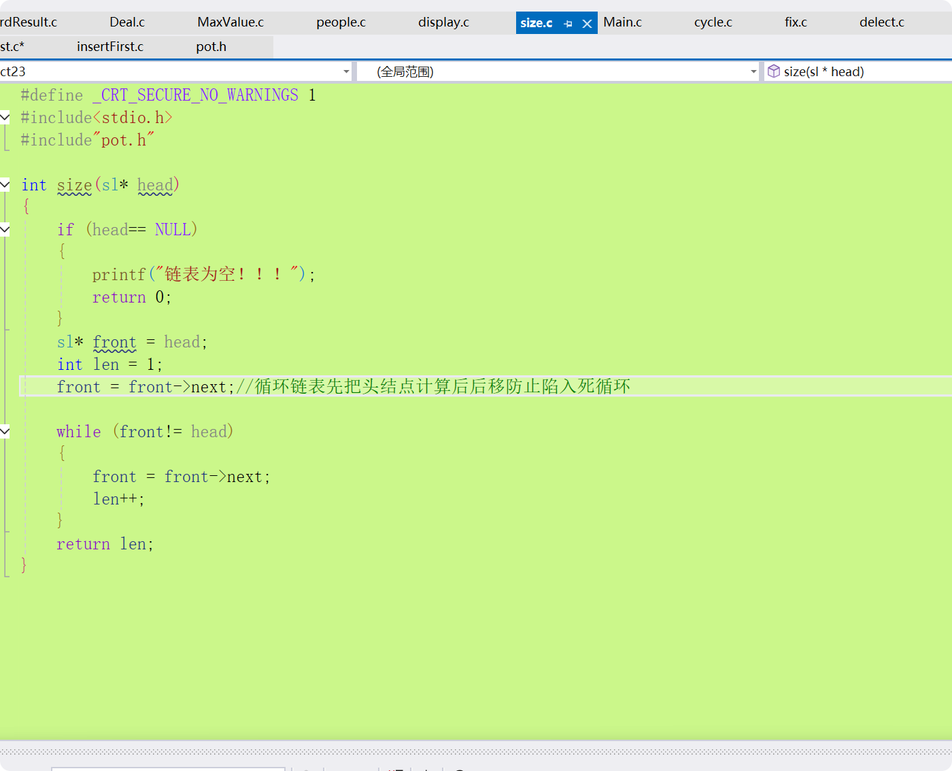This screenshot has width=952, height=771.
Task: Open the 全局范围 scope dropdown arrow
Action: [753, 71]
